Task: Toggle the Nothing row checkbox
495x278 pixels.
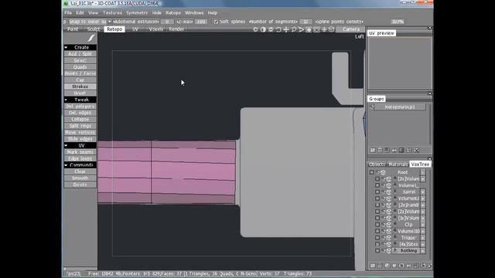Action: click(377, 251)
